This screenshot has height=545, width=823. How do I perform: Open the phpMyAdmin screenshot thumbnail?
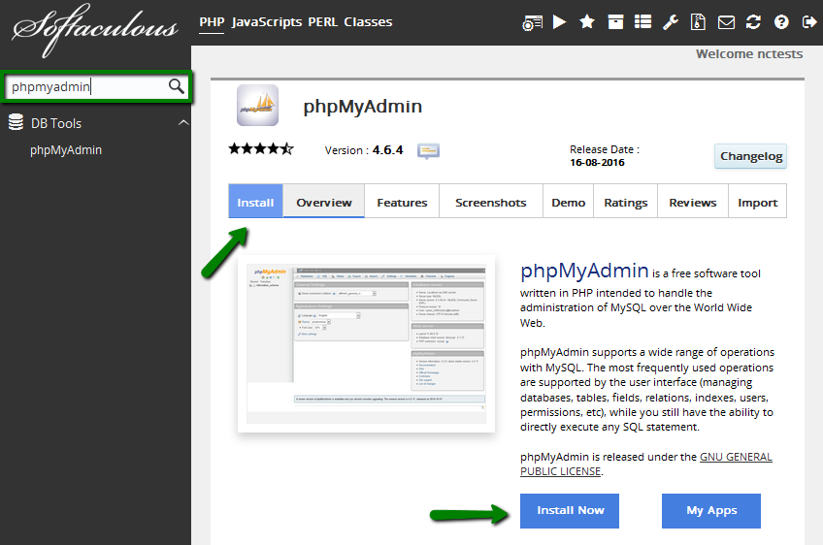366,343
